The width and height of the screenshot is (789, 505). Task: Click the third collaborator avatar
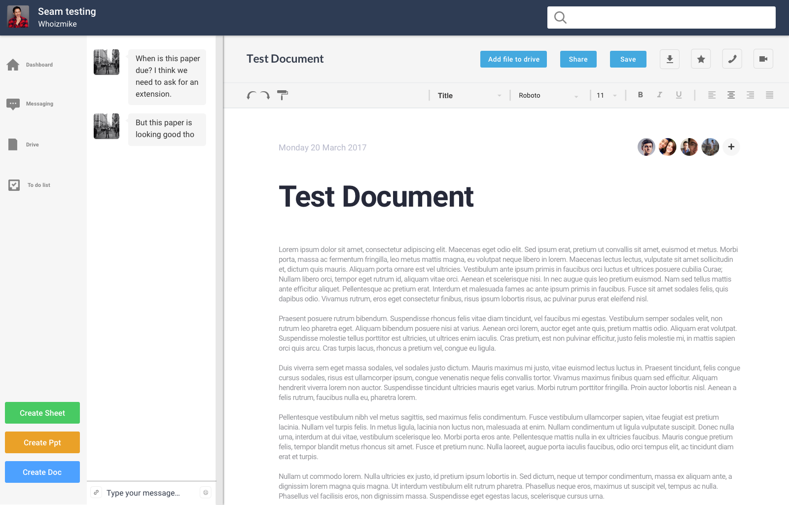point(689,147)
